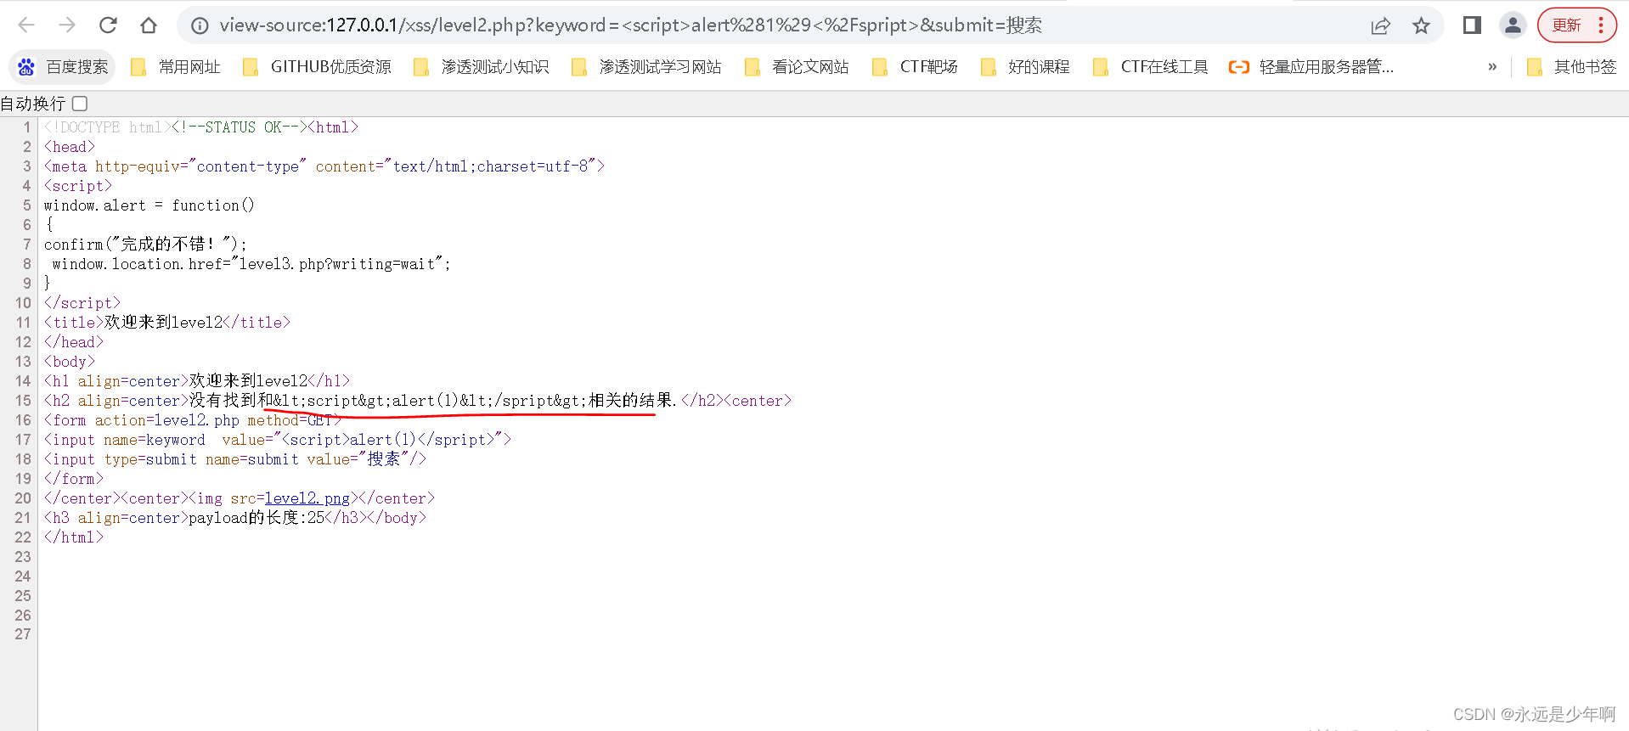Click the 'input name=keyword' source line
Viewport: 1629px width, 731px height.
(x=278, y=440)
